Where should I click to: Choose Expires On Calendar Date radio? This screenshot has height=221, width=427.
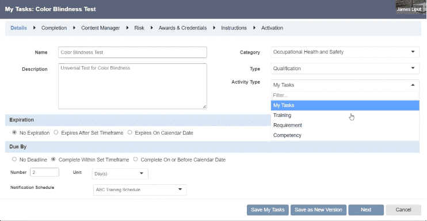point(129,133)
